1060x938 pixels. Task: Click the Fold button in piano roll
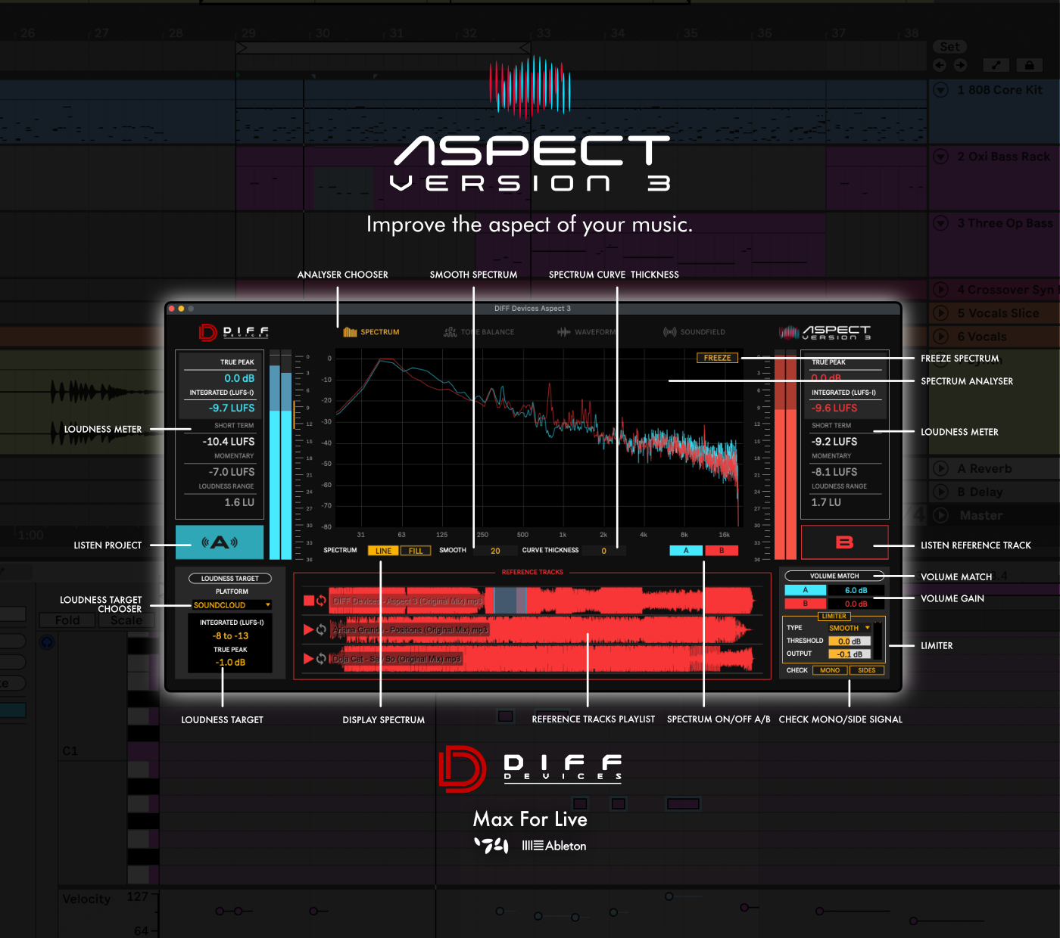tap(67, 620)
